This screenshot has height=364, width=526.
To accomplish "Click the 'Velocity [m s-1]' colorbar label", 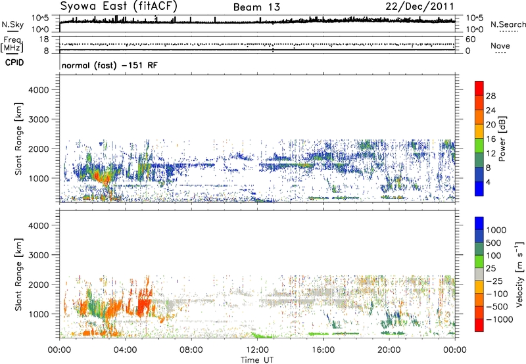I will 519,274.
